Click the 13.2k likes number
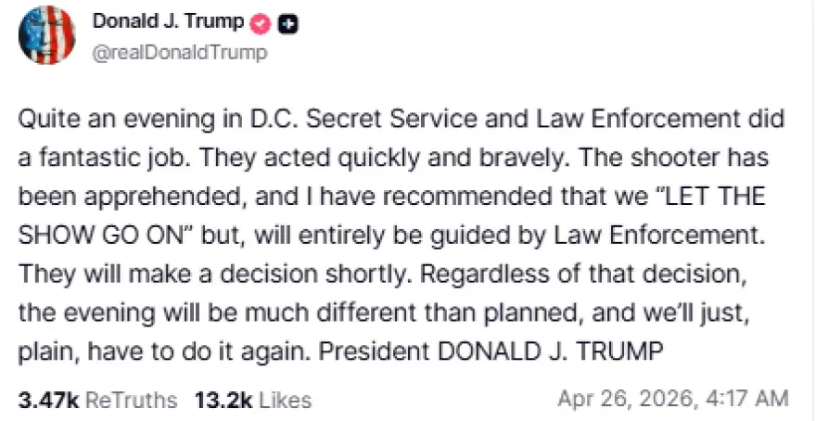The width and height of the screenshot is (816, 421). [222, 400]
